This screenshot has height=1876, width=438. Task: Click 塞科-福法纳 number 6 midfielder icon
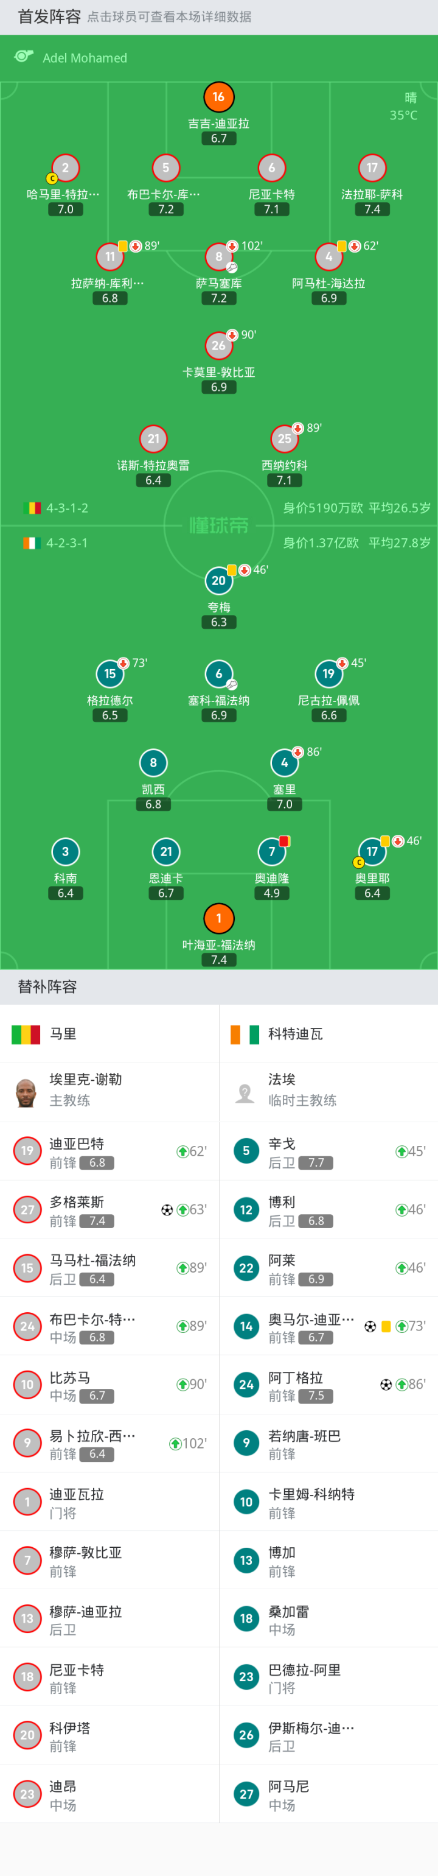(x=218, y=673)
